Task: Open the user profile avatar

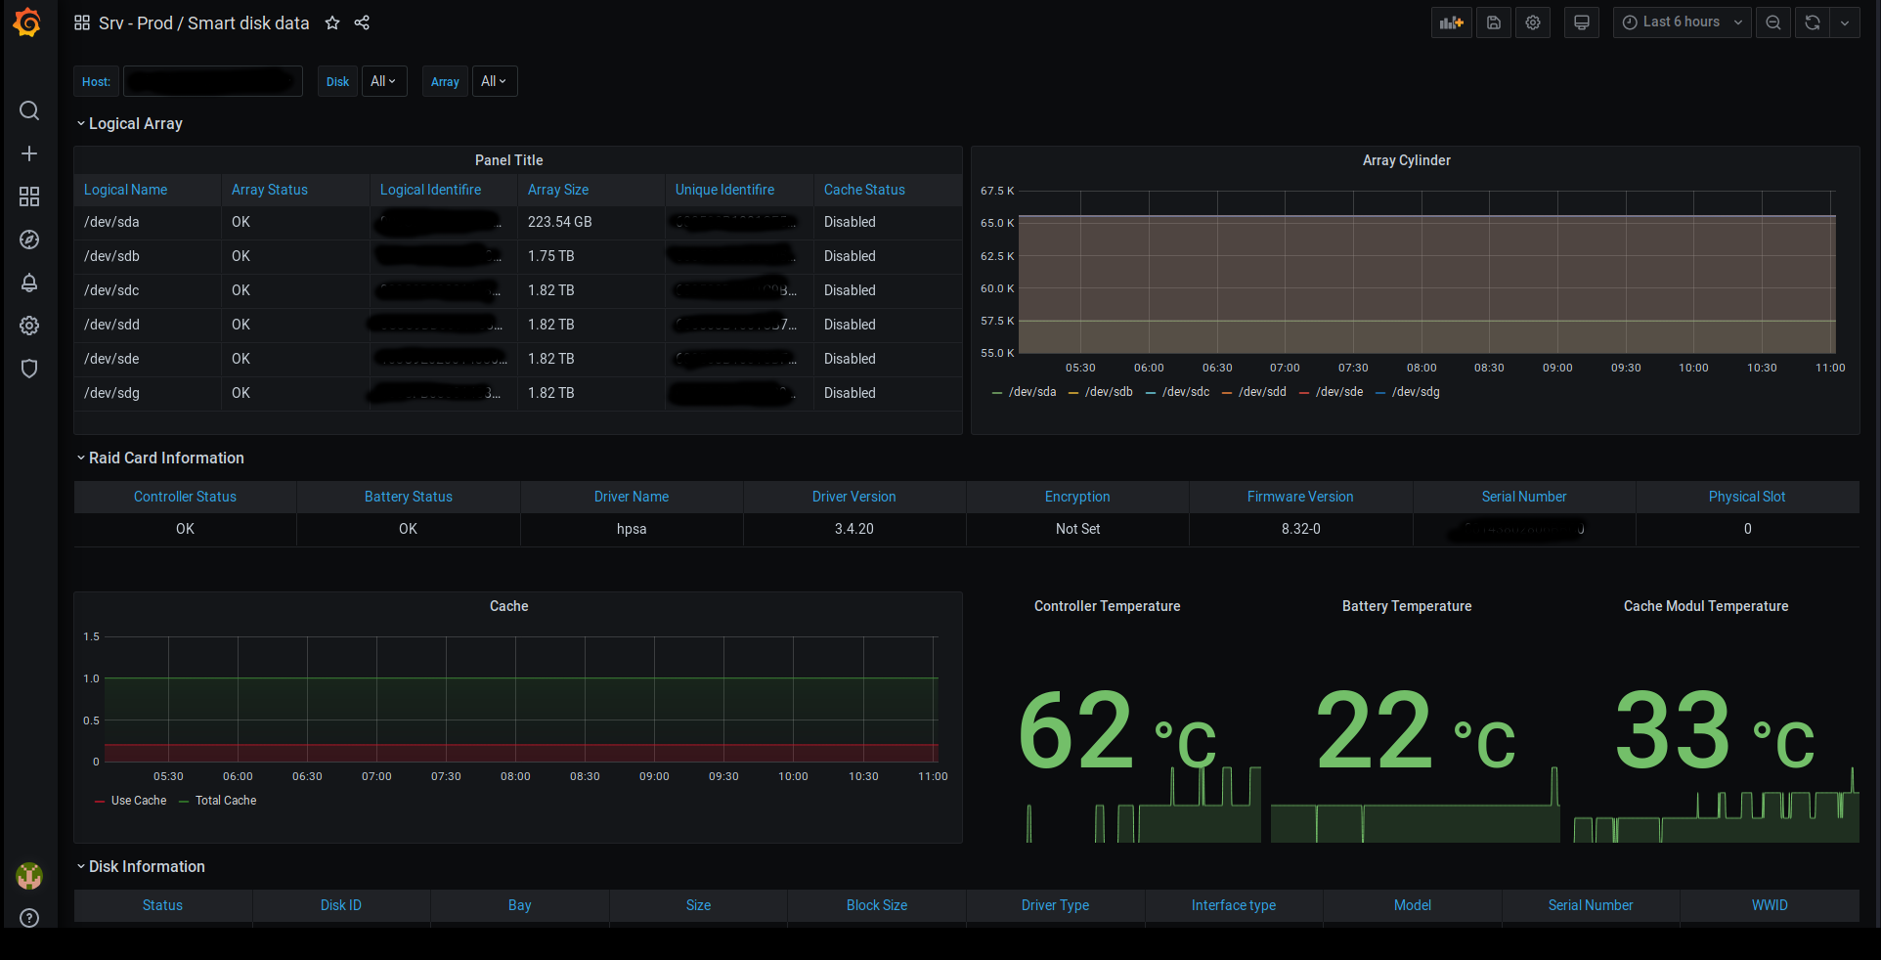Action: (29, 876)
